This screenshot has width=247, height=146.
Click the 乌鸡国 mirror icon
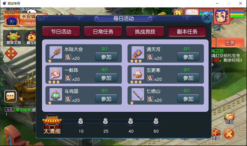(x=56, y=94)
